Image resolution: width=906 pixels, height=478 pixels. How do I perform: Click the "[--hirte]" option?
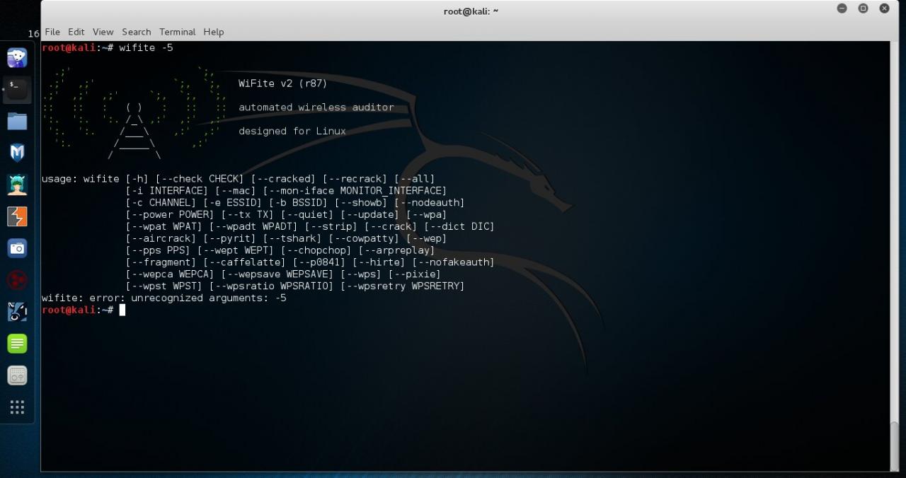tap(379, 262)
